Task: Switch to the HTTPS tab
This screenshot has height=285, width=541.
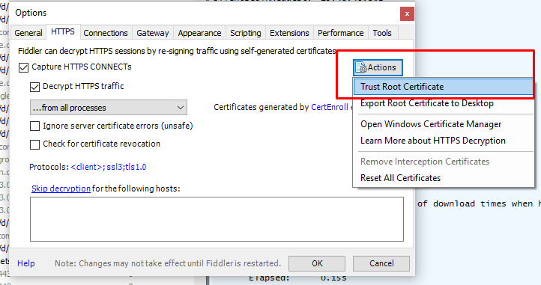Action: click(x=63, y=32)
